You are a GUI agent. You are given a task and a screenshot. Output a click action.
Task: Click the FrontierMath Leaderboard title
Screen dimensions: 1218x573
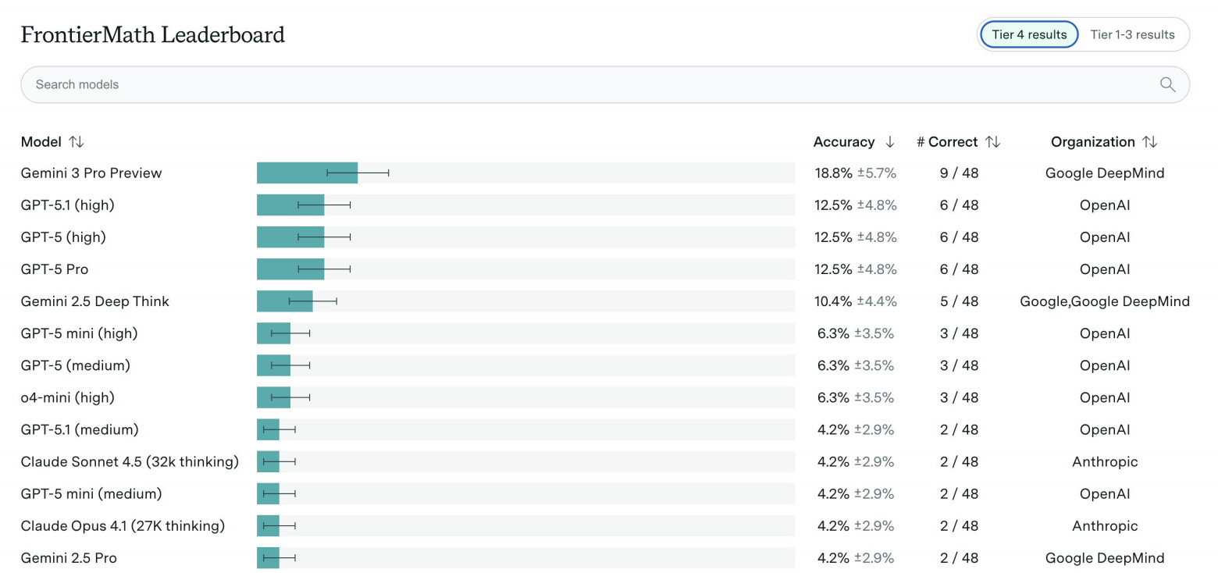point(152,35)
